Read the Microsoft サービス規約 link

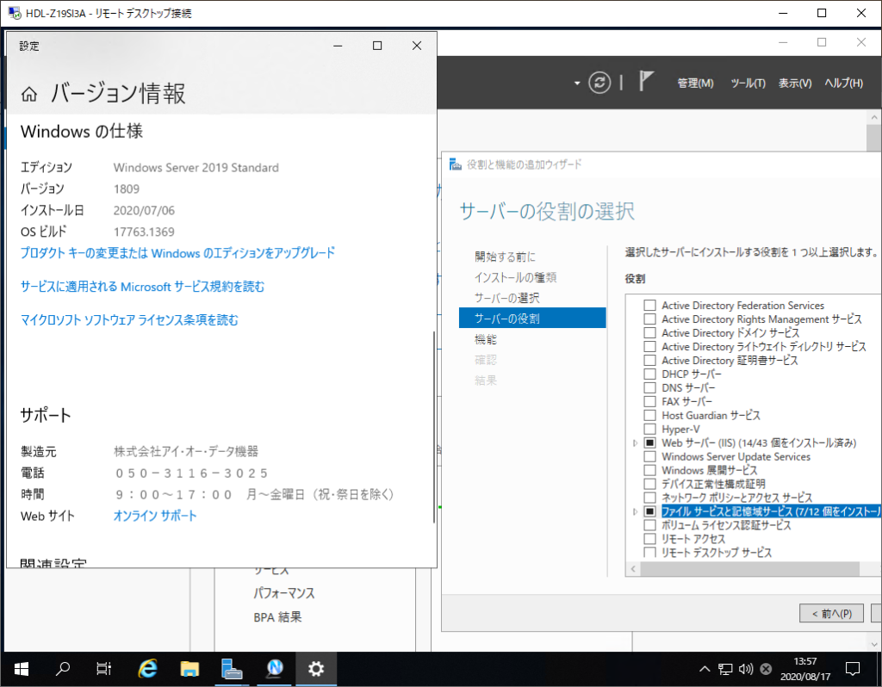pos(142,287)
